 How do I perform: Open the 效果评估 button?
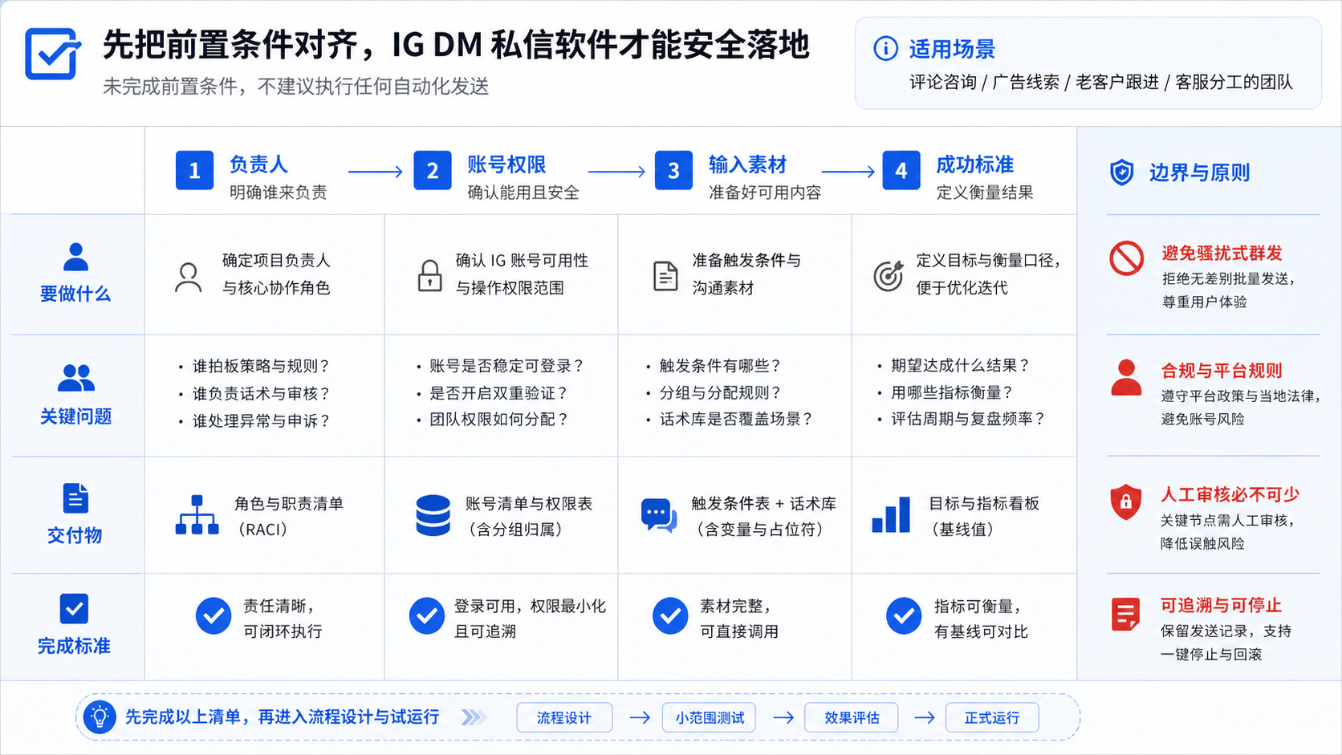coord(852,717)
